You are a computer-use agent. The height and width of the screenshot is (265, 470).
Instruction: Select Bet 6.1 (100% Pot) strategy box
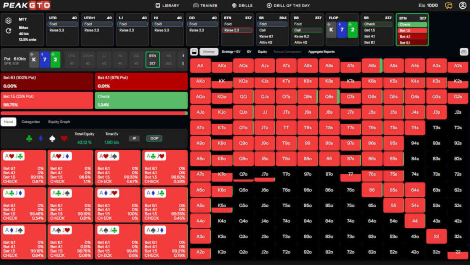[x=47, y=82]
